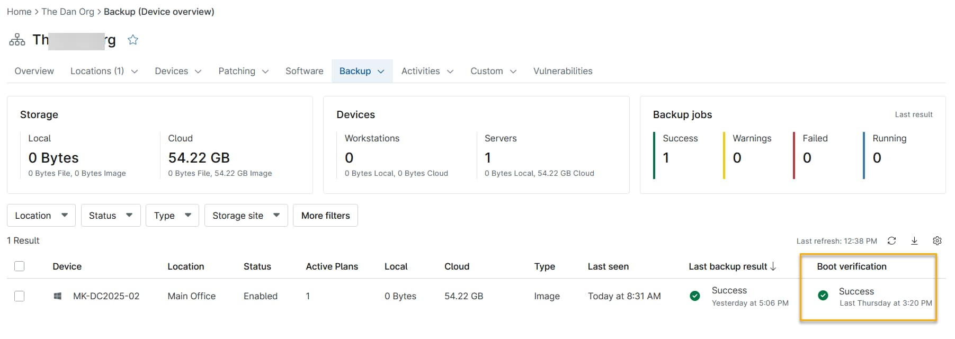Viewport: 955px width, 339px height.
Task: Switch to the Software tab
Action: coord(304,71)
